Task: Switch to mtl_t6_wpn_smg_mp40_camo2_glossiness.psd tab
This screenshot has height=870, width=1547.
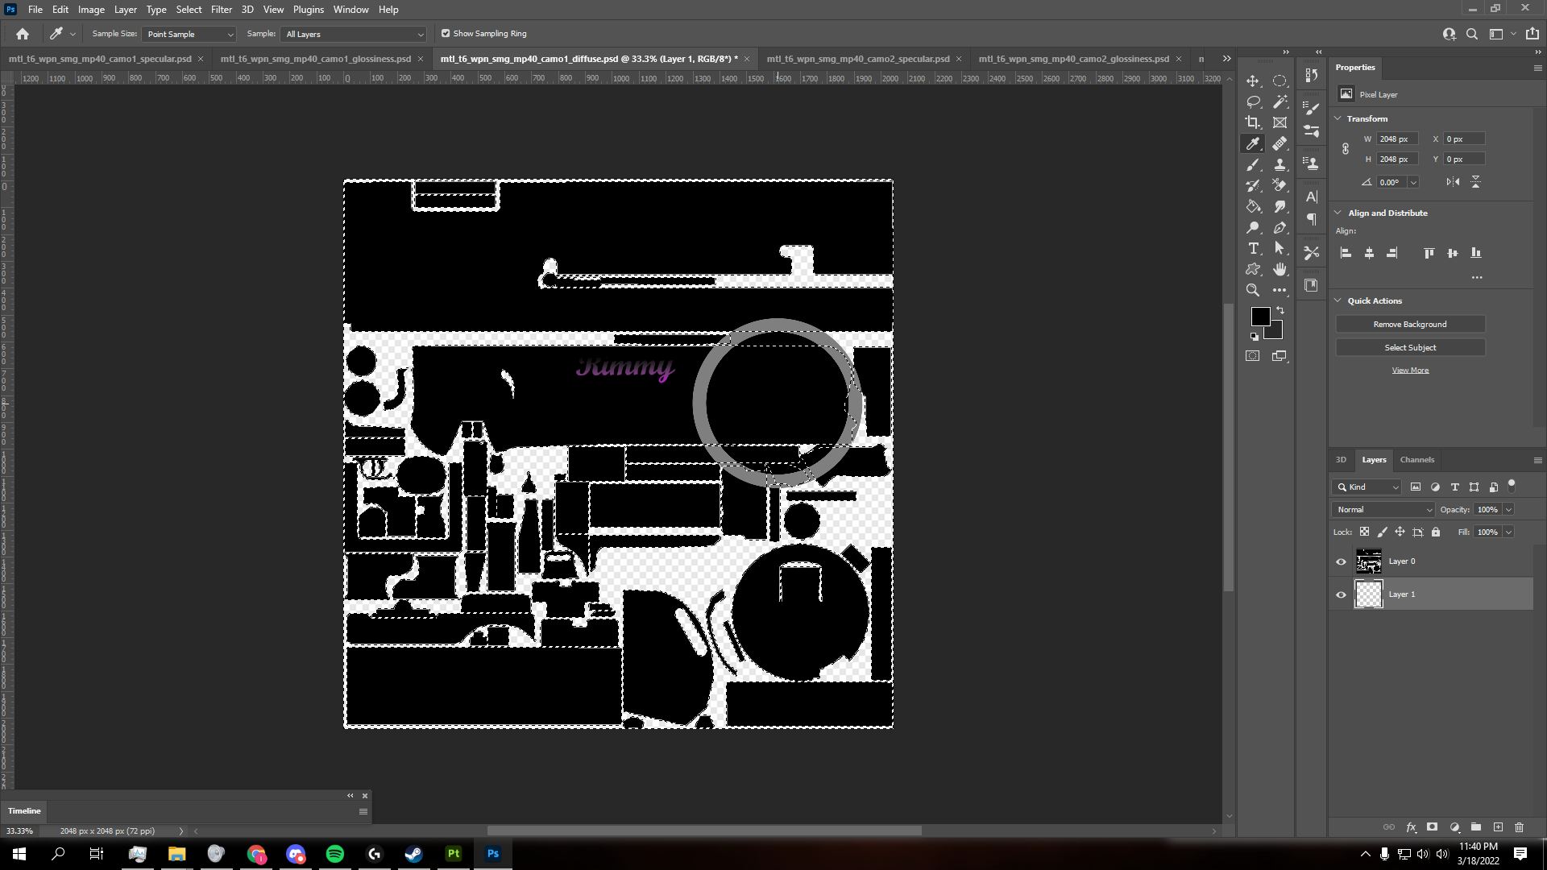Action: click(1073, 59)
